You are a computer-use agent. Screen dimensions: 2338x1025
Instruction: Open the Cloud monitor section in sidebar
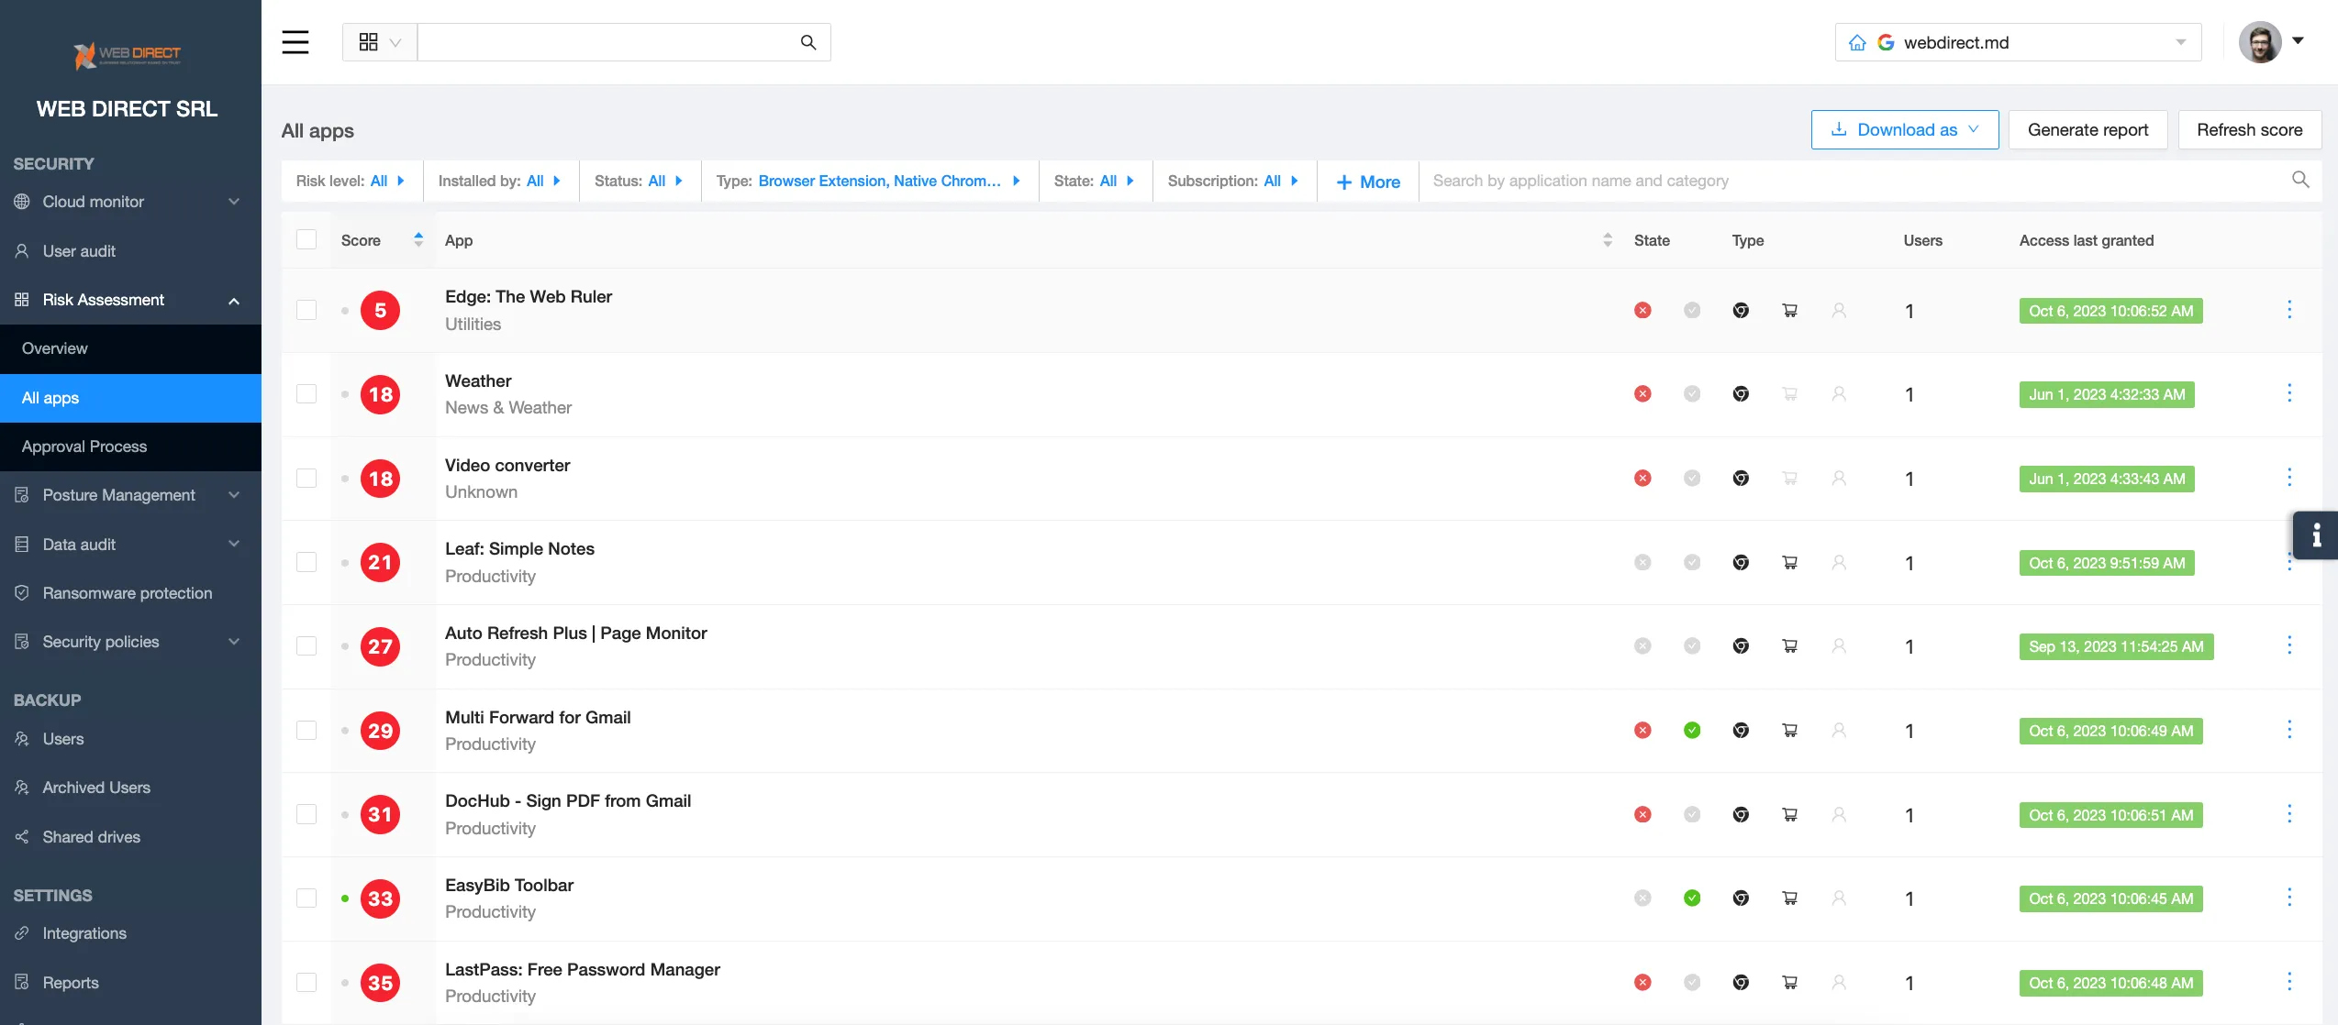[x=92, y=202]
